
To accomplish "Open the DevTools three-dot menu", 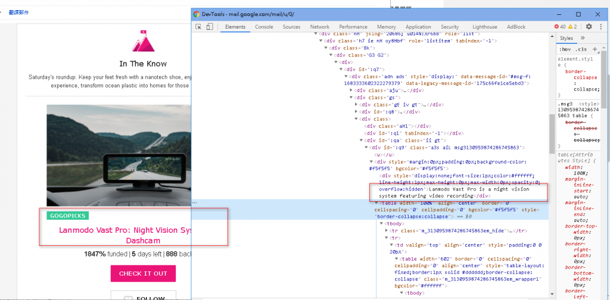I will click(600, 26).
